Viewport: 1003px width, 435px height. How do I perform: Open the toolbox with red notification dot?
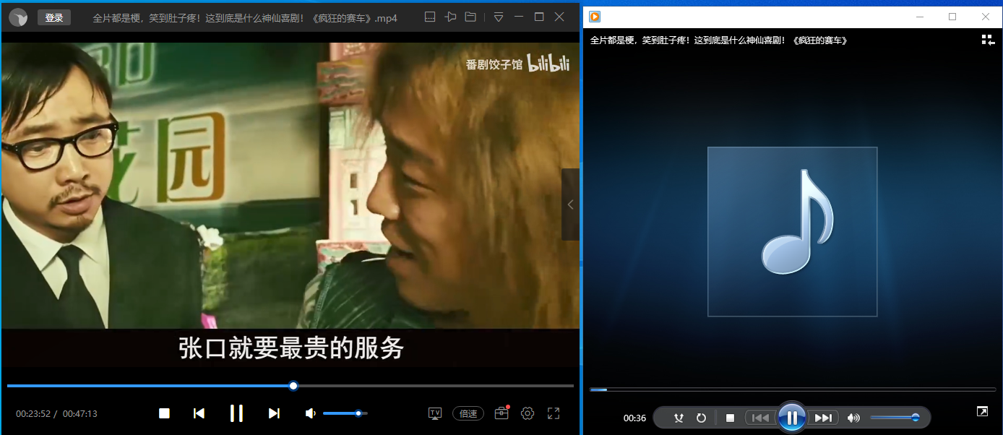[501, 413]
